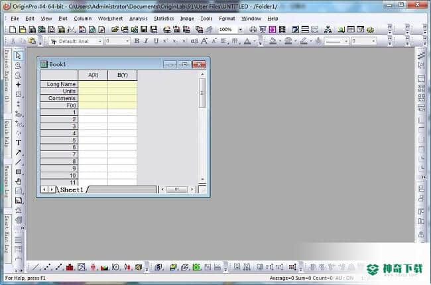The image size is (431, 285).
Task: Click Book1 horizontal scrollbar thumb
Action: click(x=177, y=189)
